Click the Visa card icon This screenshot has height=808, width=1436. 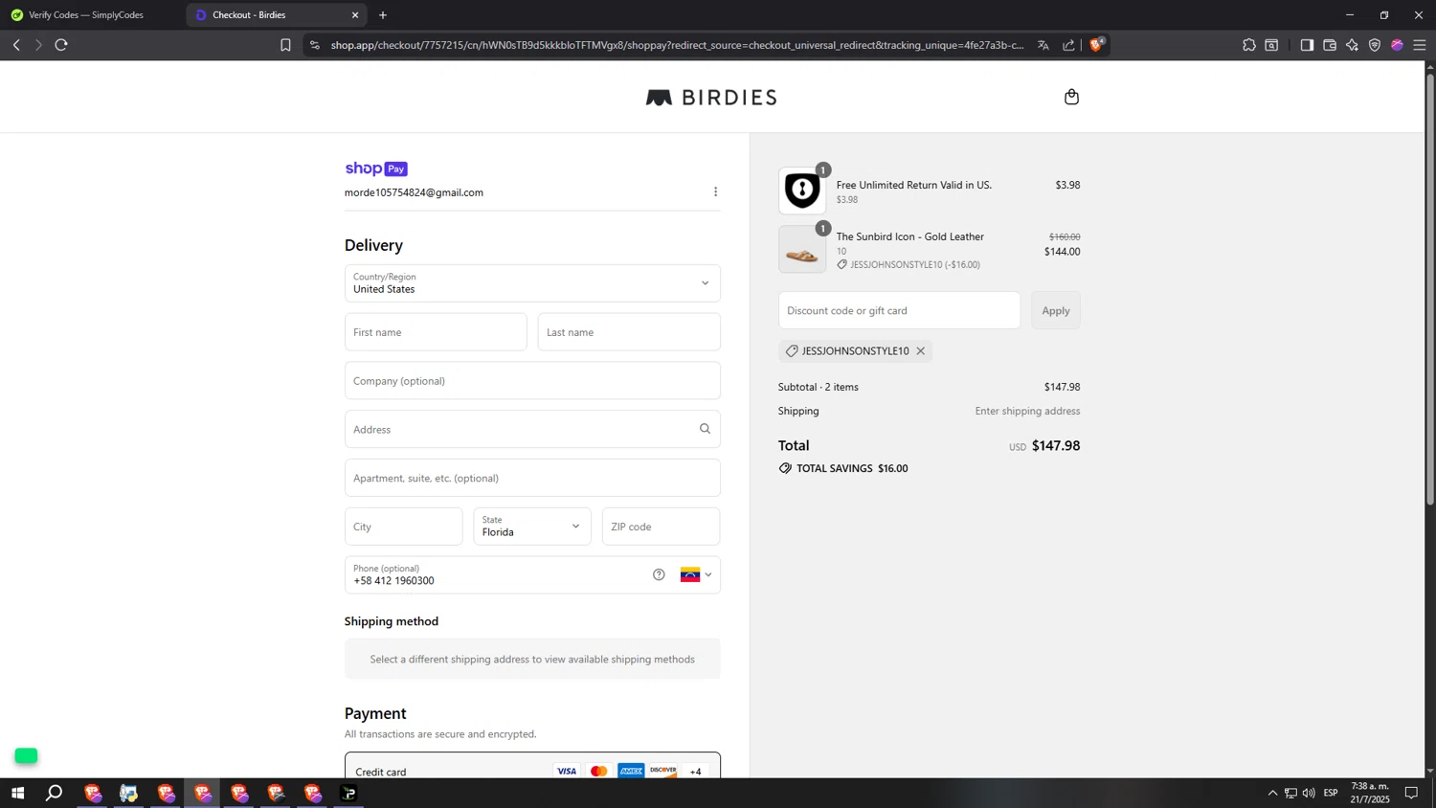567,772
